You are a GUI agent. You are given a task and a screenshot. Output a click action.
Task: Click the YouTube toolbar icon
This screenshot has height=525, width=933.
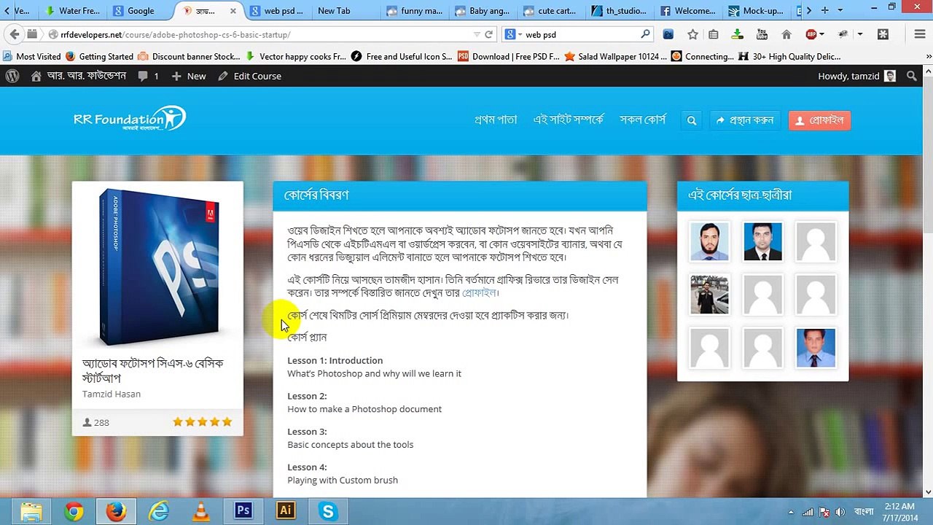coord(762,34)
